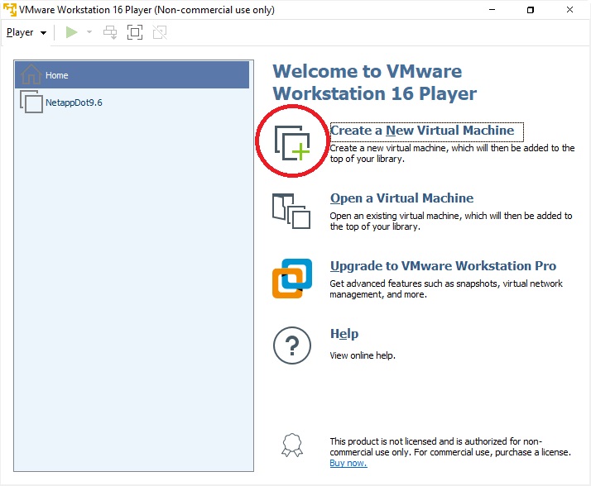Image resolution: width=591 pixels, height=486 pixels.
Task: Minimize the VMware Player window
Action: [492, 9]
